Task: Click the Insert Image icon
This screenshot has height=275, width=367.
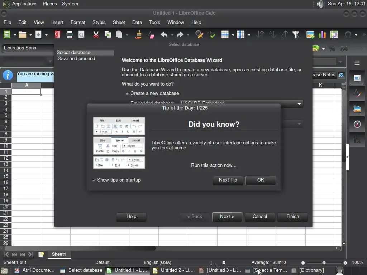Action: [x=310, y=35]
